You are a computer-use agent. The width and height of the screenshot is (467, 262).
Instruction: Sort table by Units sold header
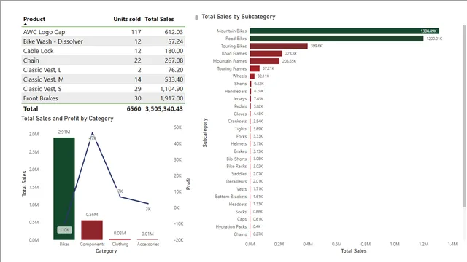click(x=127, y=19)
